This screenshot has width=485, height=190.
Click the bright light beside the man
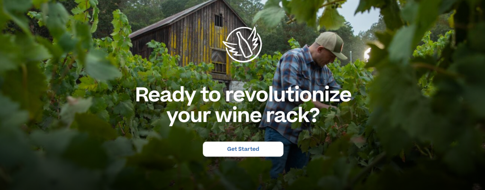pyautogui.click(x=367, y=54)
